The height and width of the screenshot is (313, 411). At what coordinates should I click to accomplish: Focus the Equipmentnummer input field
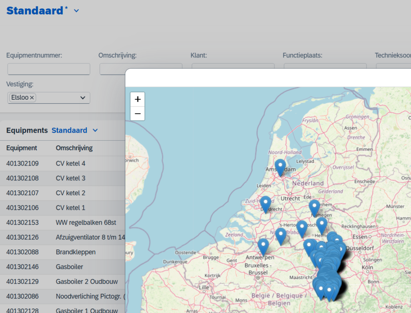[x=49, y=69]
